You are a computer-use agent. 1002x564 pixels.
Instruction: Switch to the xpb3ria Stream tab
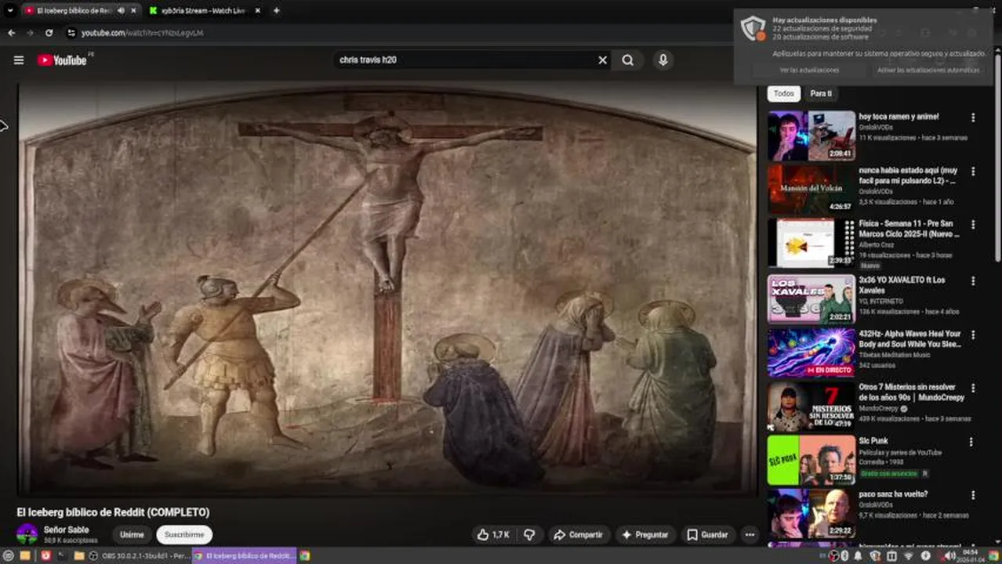[205, 10]
